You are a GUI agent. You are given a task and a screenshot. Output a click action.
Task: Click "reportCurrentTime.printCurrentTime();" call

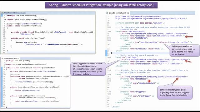pos(34,82)
